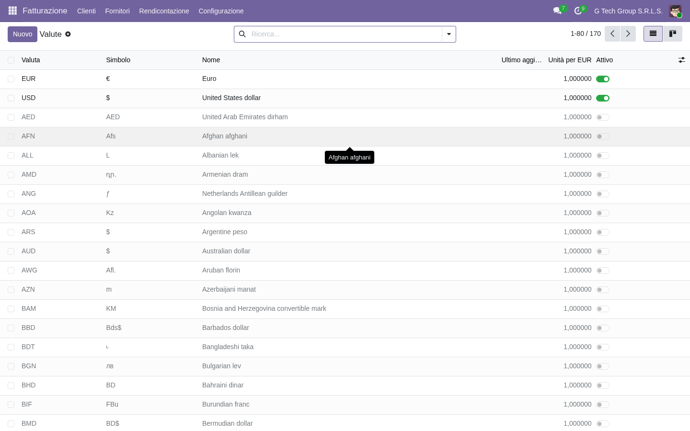Click the Kz symbol cell
The height and width of the screenshot is (431, 690).
coord(110,213)
